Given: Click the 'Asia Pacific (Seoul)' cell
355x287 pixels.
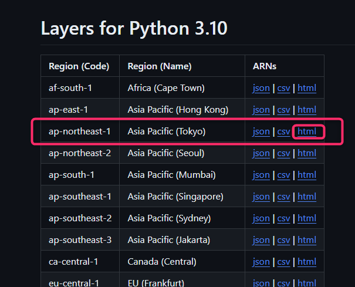Looking at the screenshot, I should coord(182,153).
